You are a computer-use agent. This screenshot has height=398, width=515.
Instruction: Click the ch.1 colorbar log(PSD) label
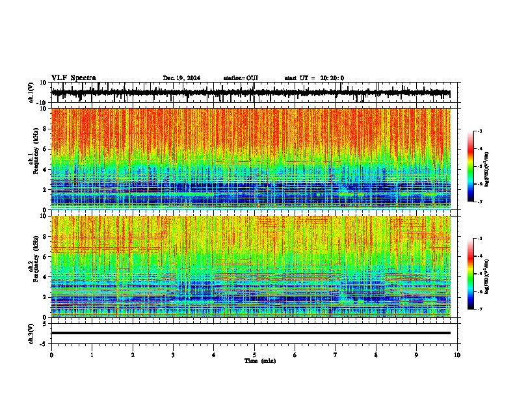click(x=487, y=170)
